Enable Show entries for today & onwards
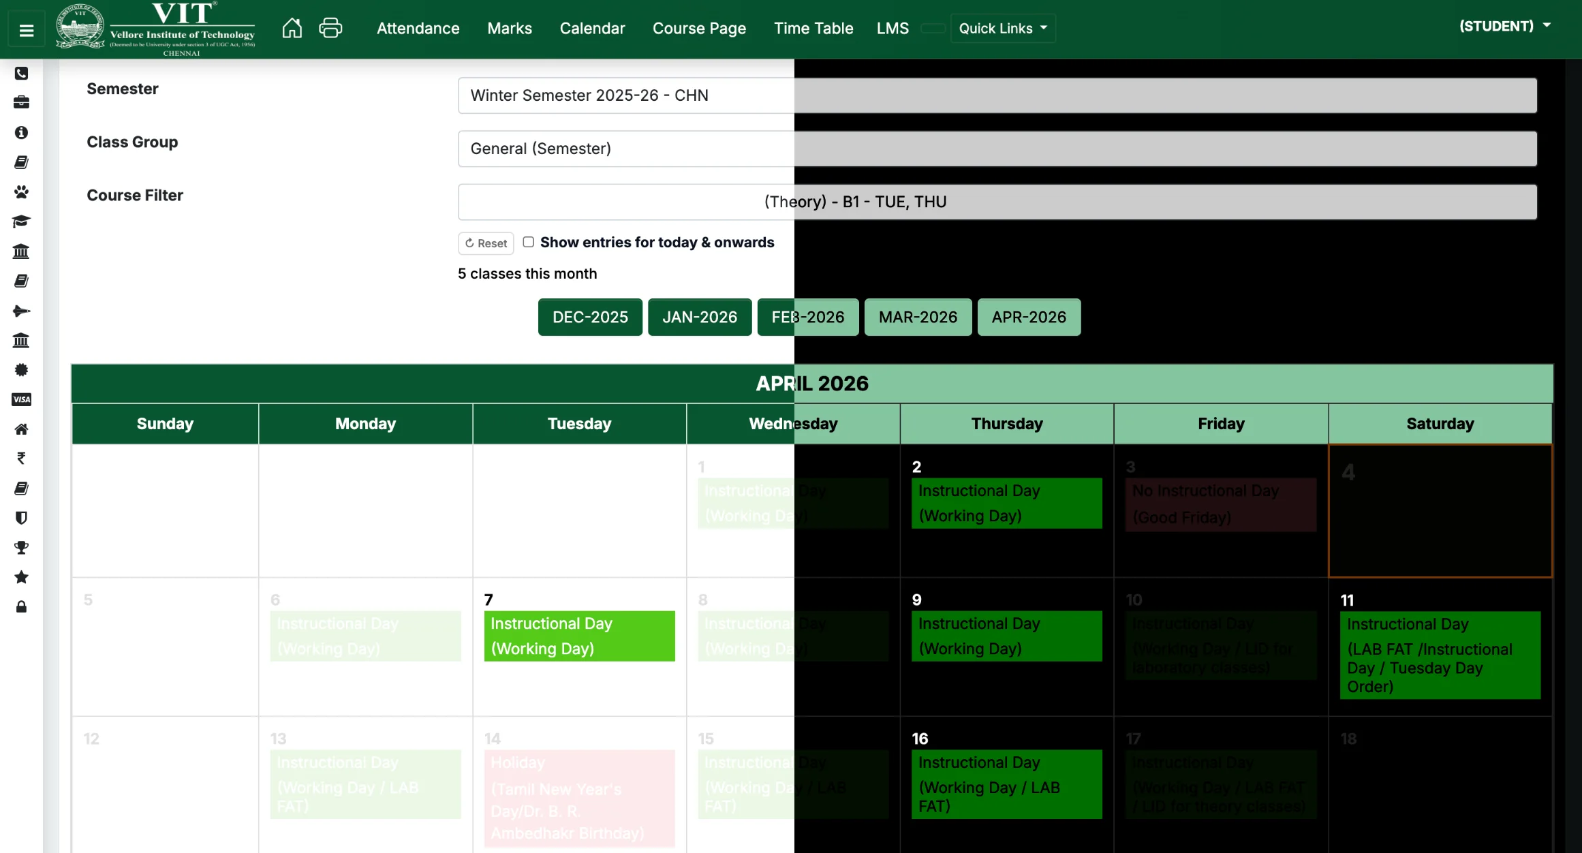This screenshot has height=853, width=1582. pyautogui.click(x=529, y=242)
